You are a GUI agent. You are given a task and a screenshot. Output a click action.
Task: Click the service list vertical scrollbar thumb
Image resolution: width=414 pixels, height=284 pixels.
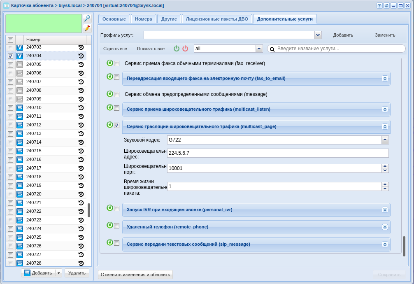pyautogui.click(x=404, y=246)
